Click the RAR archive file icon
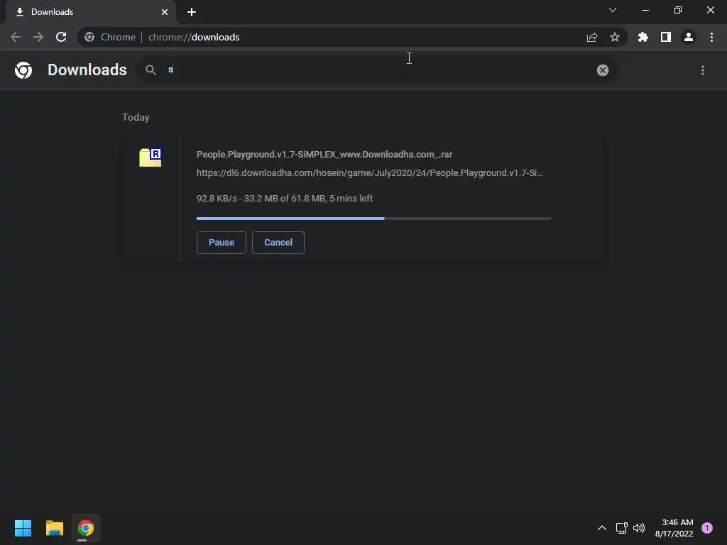Image resolution: width=727 pixels, height=545 pixels. pos(151,158)
